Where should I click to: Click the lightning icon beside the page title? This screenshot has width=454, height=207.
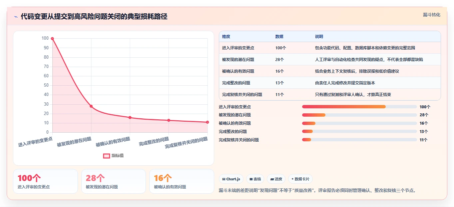(16, 17)
